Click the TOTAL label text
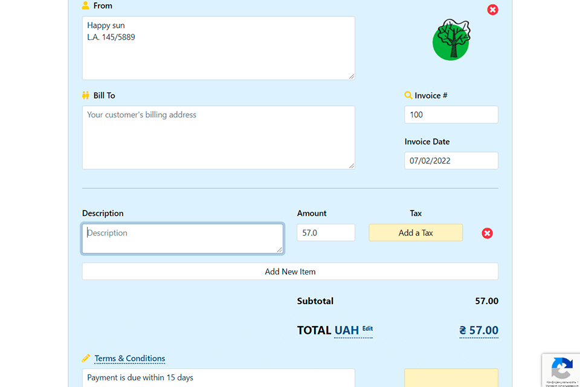580x387 pixels. [314, 330]
